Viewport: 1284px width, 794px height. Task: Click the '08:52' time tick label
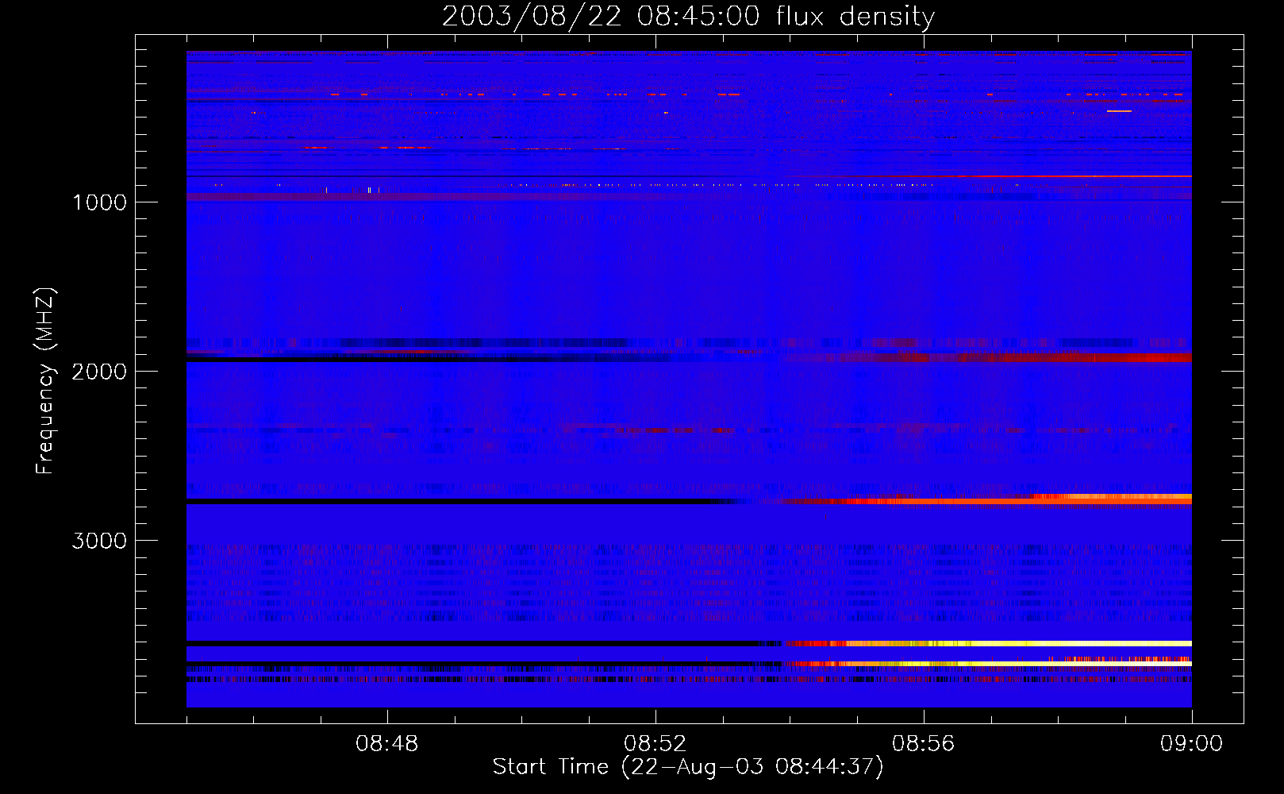pyautogui.click(x=655, y=744)
